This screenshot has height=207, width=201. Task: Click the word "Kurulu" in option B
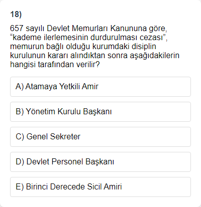click(69, 111)
